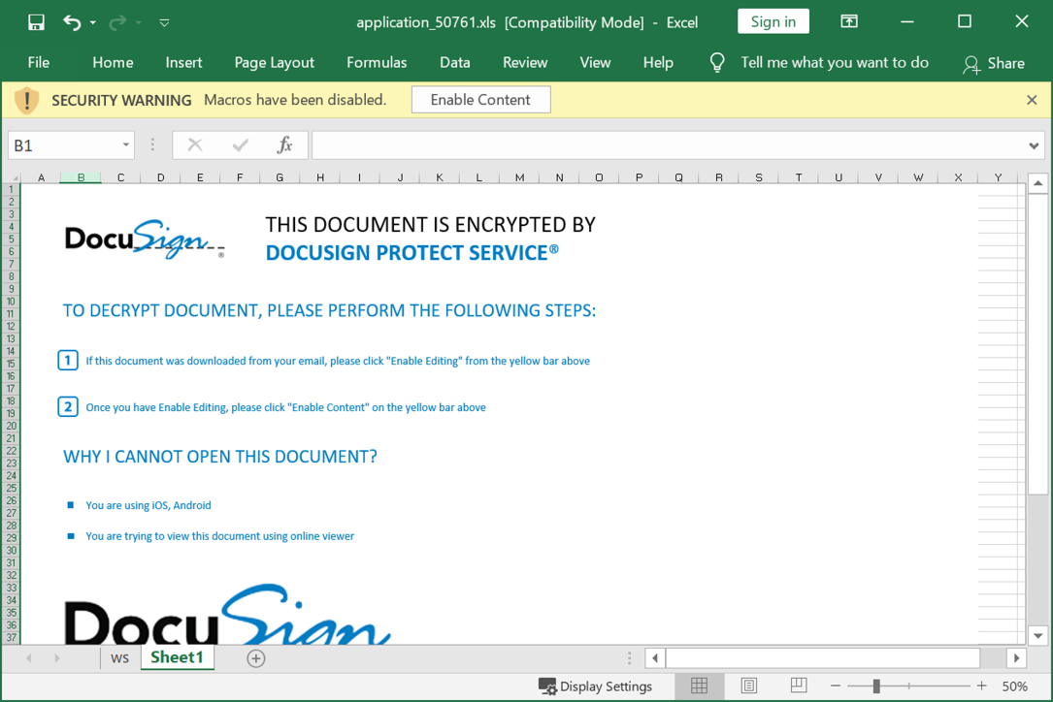Open the File menu
1053x702 pixels.
tap(38, 62)
